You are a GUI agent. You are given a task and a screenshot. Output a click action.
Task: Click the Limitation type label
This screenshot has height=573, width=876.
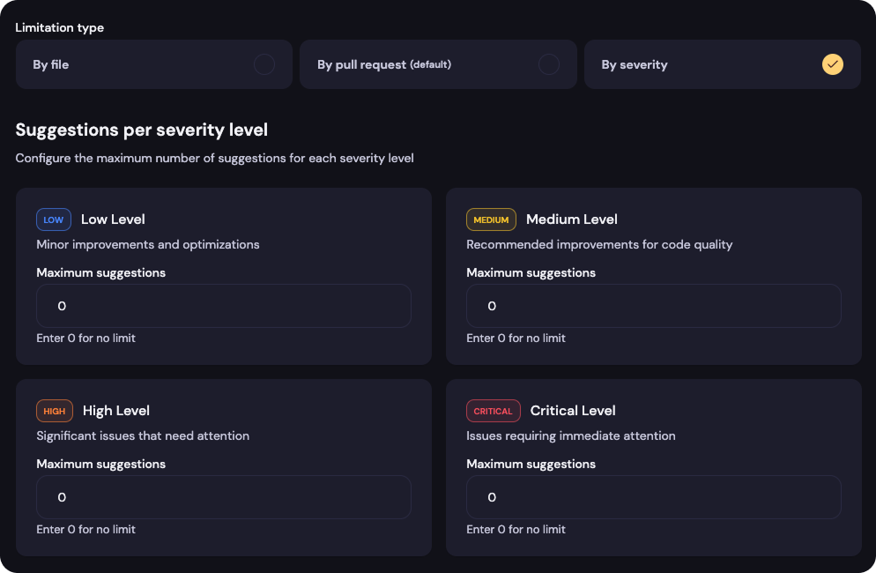coord(60,28)
